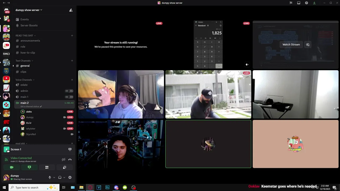340x191 pixels.
Task: Click the green voice connection signal icon
Action: (6, 159)
